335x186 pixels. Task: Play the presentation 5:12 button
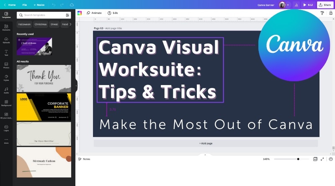(308, 5)
